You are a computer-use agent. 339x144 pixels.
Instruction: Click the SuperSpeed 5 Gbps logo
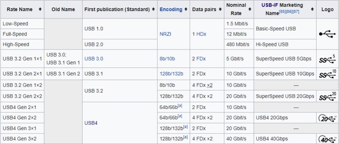tap(327, 59)
